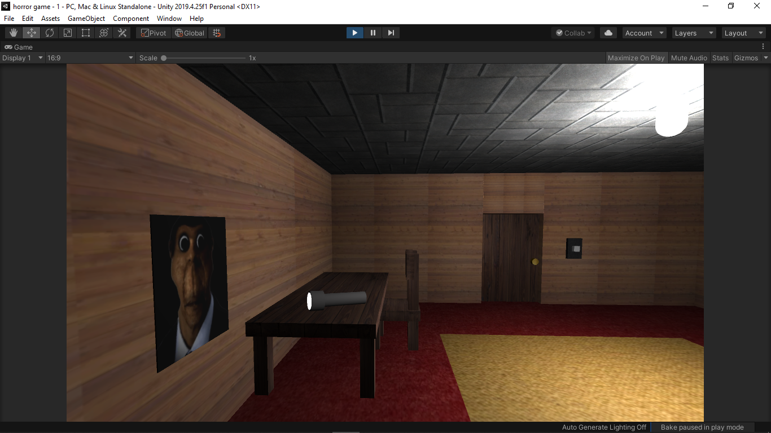Step one frame forward

pos(391,33)
